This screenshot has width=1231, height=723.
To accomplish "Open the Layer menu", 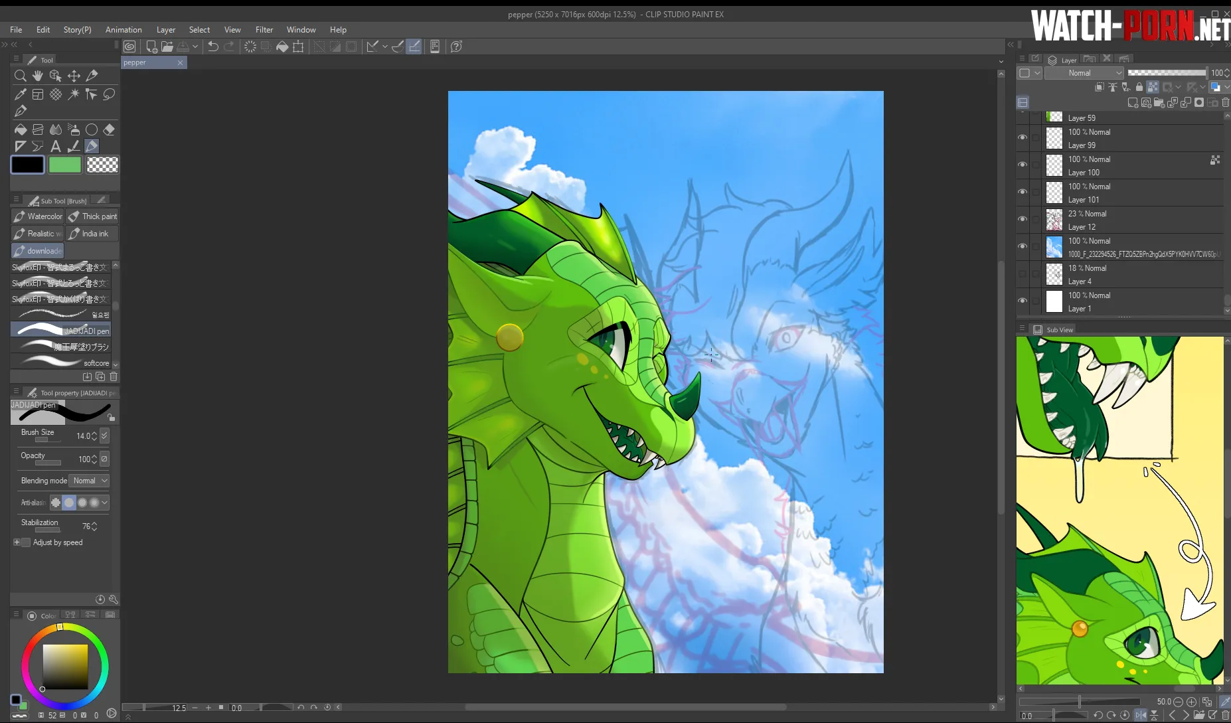I will (x=166, y=30).
